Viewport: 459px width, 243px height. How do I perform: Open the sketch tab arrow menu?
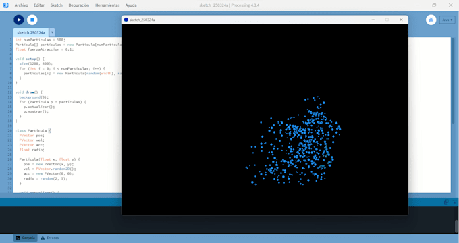click(52, 32)
